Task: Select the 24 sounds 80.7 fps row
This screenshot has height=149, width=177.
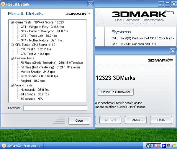Action: [x=35, y=94]
